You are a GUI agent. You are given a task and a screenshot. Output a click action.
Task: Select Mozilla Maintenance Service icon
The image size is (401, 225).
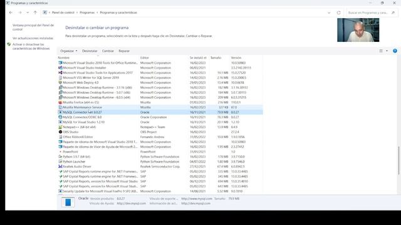point(60,107)
